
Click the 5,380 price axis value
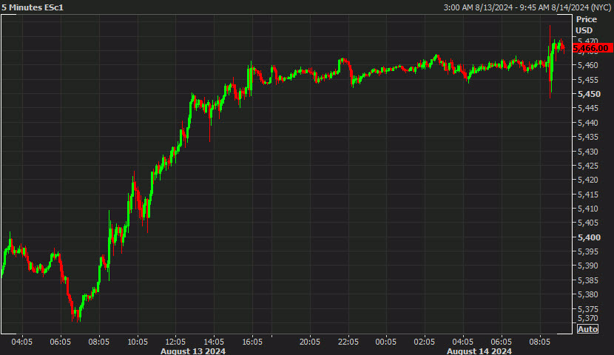588,294
